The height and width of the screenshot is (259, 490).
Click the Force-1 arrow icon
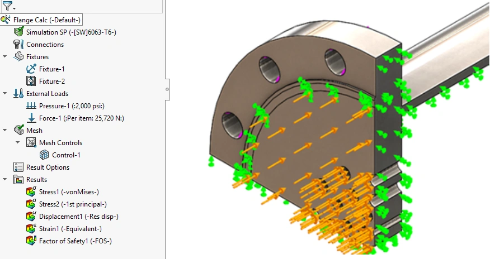[31, 118]
